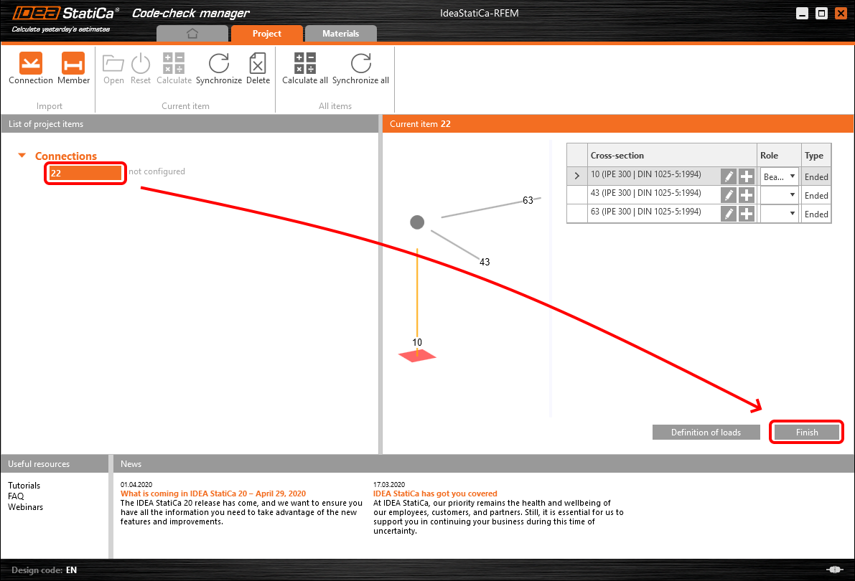Click the Design code EN status entry
The height and width of the screenshot is (581, 855).
click(45, 570)
